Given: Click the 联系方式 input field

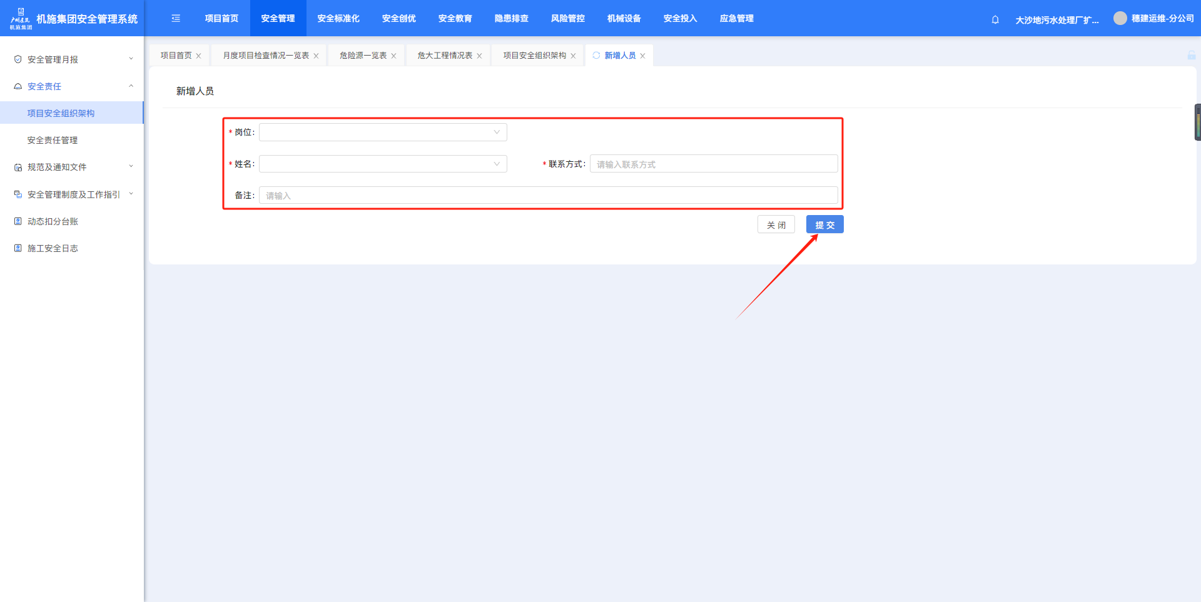Looking at the screenshot, I should point(713,164).
